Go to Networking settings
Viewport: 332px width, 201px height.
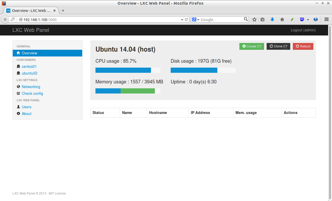tap(31, 87)
